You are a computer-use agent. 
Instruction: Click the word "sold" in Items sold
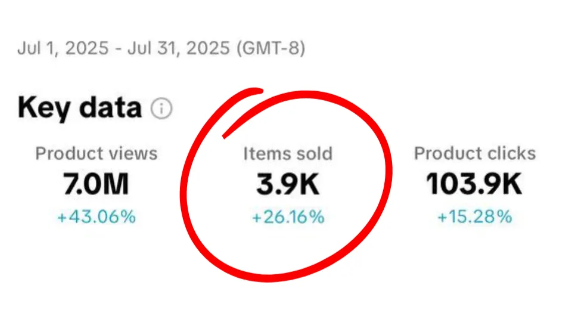[x=310, y=153]
